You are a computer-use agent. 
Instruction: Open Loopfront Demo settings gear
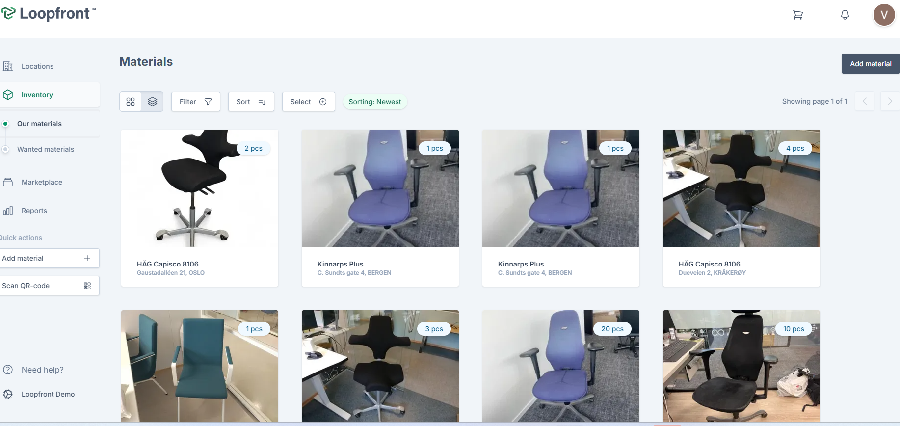click(8, 394)
